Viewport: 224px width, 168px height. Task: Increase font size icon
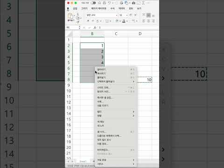pos(131,15)
